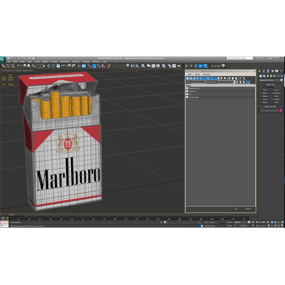Open the Edit menu
Viewport: 285px width, 285px height.
coord(9,61)
